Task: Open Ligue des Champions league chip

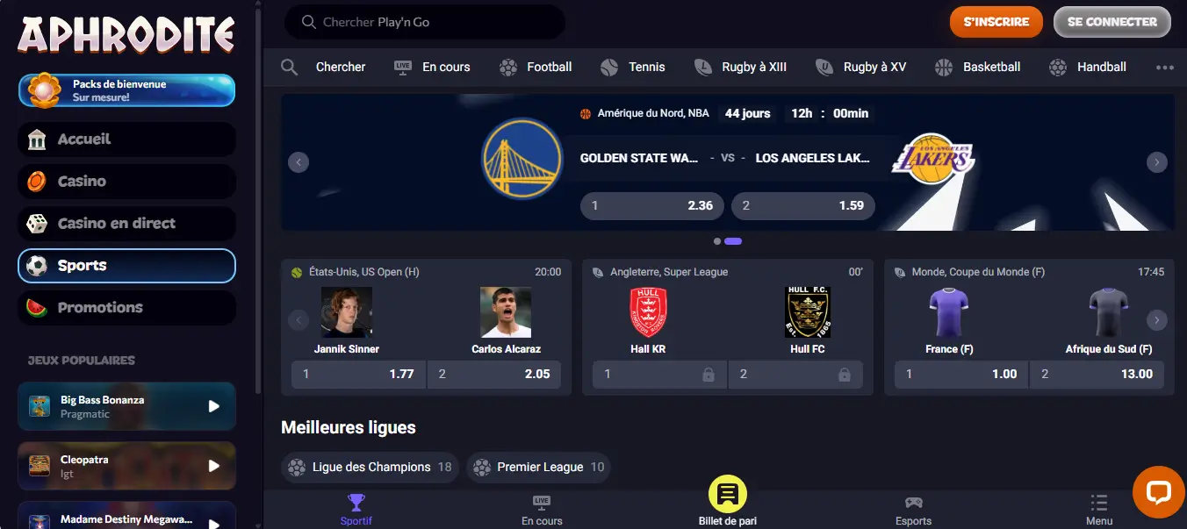Action: [370, 467]
